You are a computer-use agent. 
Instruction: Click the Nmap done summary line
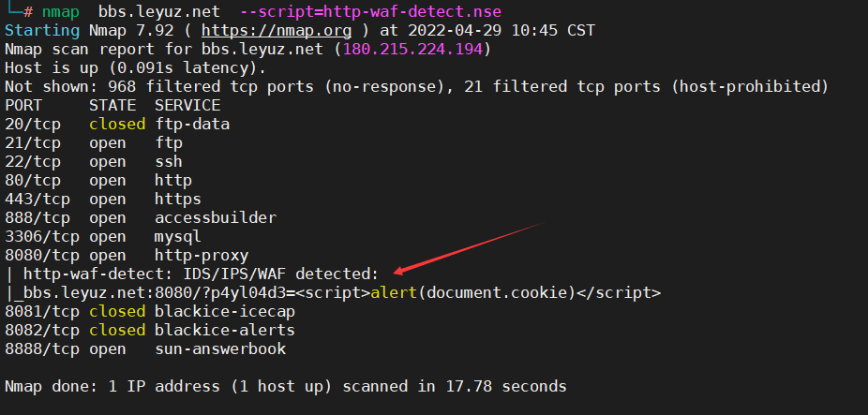(286, 386)
